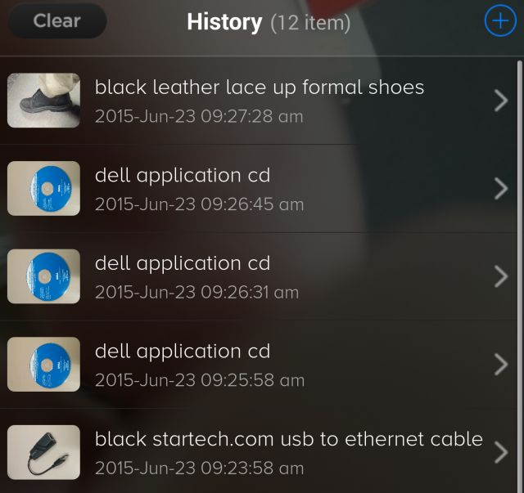Tap the CD thumbnail for the 09:25:58 entry
The width and height of the screenshot is (524, 493).
43,365
